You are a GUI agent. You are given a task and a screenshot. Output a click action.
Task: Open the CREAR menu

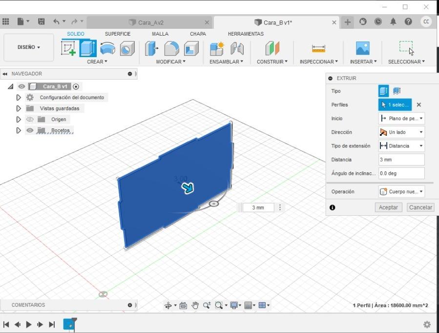[97, 62]
